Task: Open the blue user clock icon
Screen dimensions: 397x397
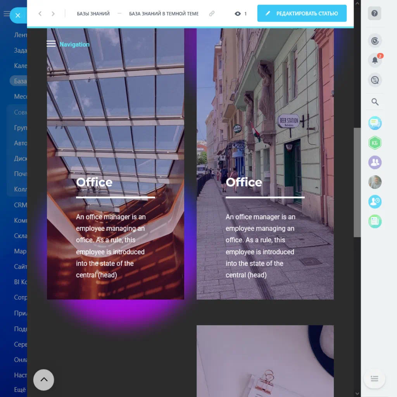Action: pos(375,202)
